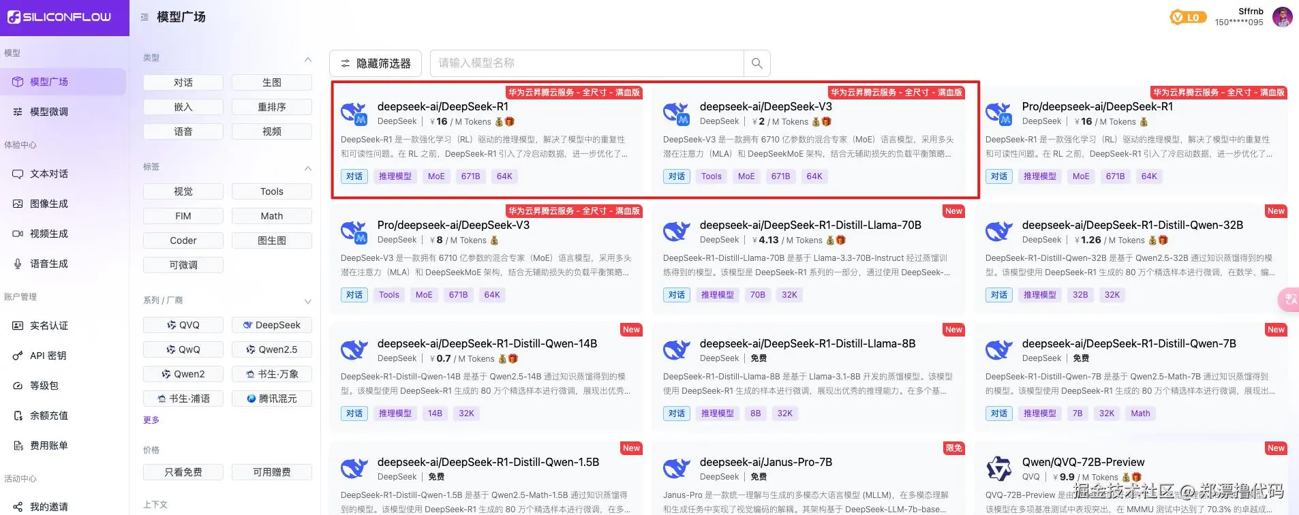Expand the 系列 / 厂商 section chevron
Viewport: 1299px width, 515px height.
(x=307, y=301)
